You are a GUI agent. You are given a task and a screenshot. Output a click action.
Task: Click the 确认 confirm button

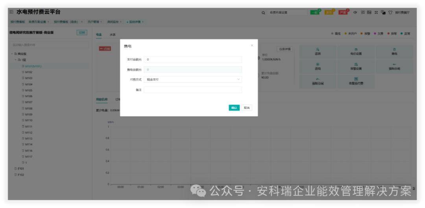tap(234, 108)
